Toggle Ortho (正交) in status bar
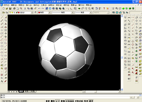 pyautogui.click(x=58, y=101)
